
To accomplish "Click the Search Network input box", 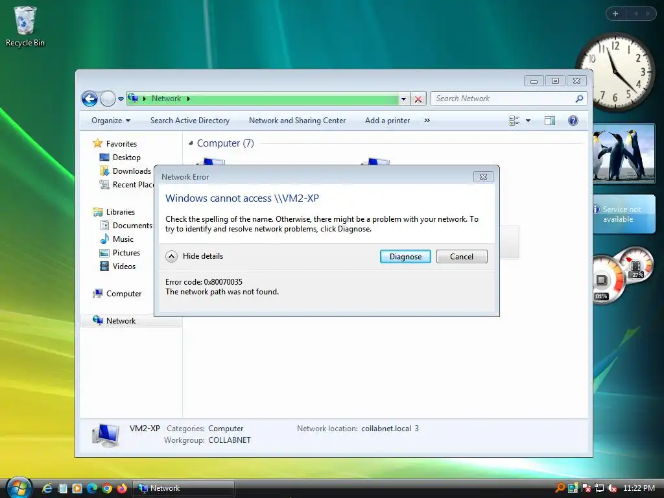I will (503, 99).
